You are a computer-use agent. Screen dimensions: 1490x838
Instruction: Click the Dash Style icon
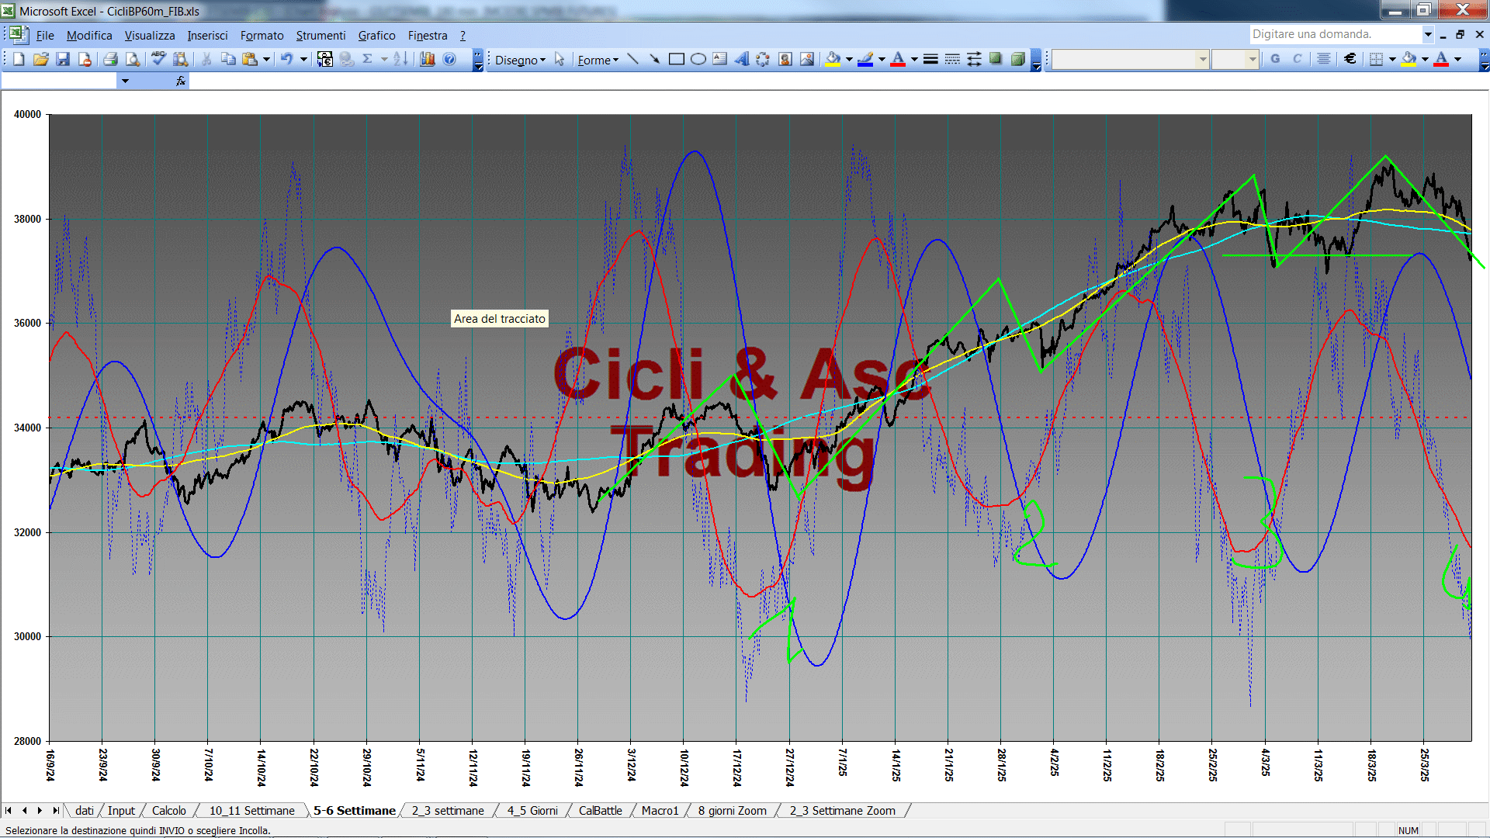(952, 59)
